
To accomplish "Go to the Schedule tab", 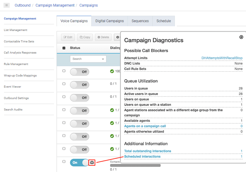I will 163,21.
